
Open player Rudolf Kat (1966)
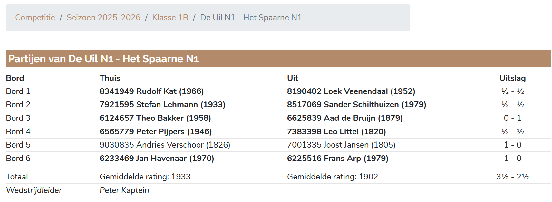click(151, 91)
